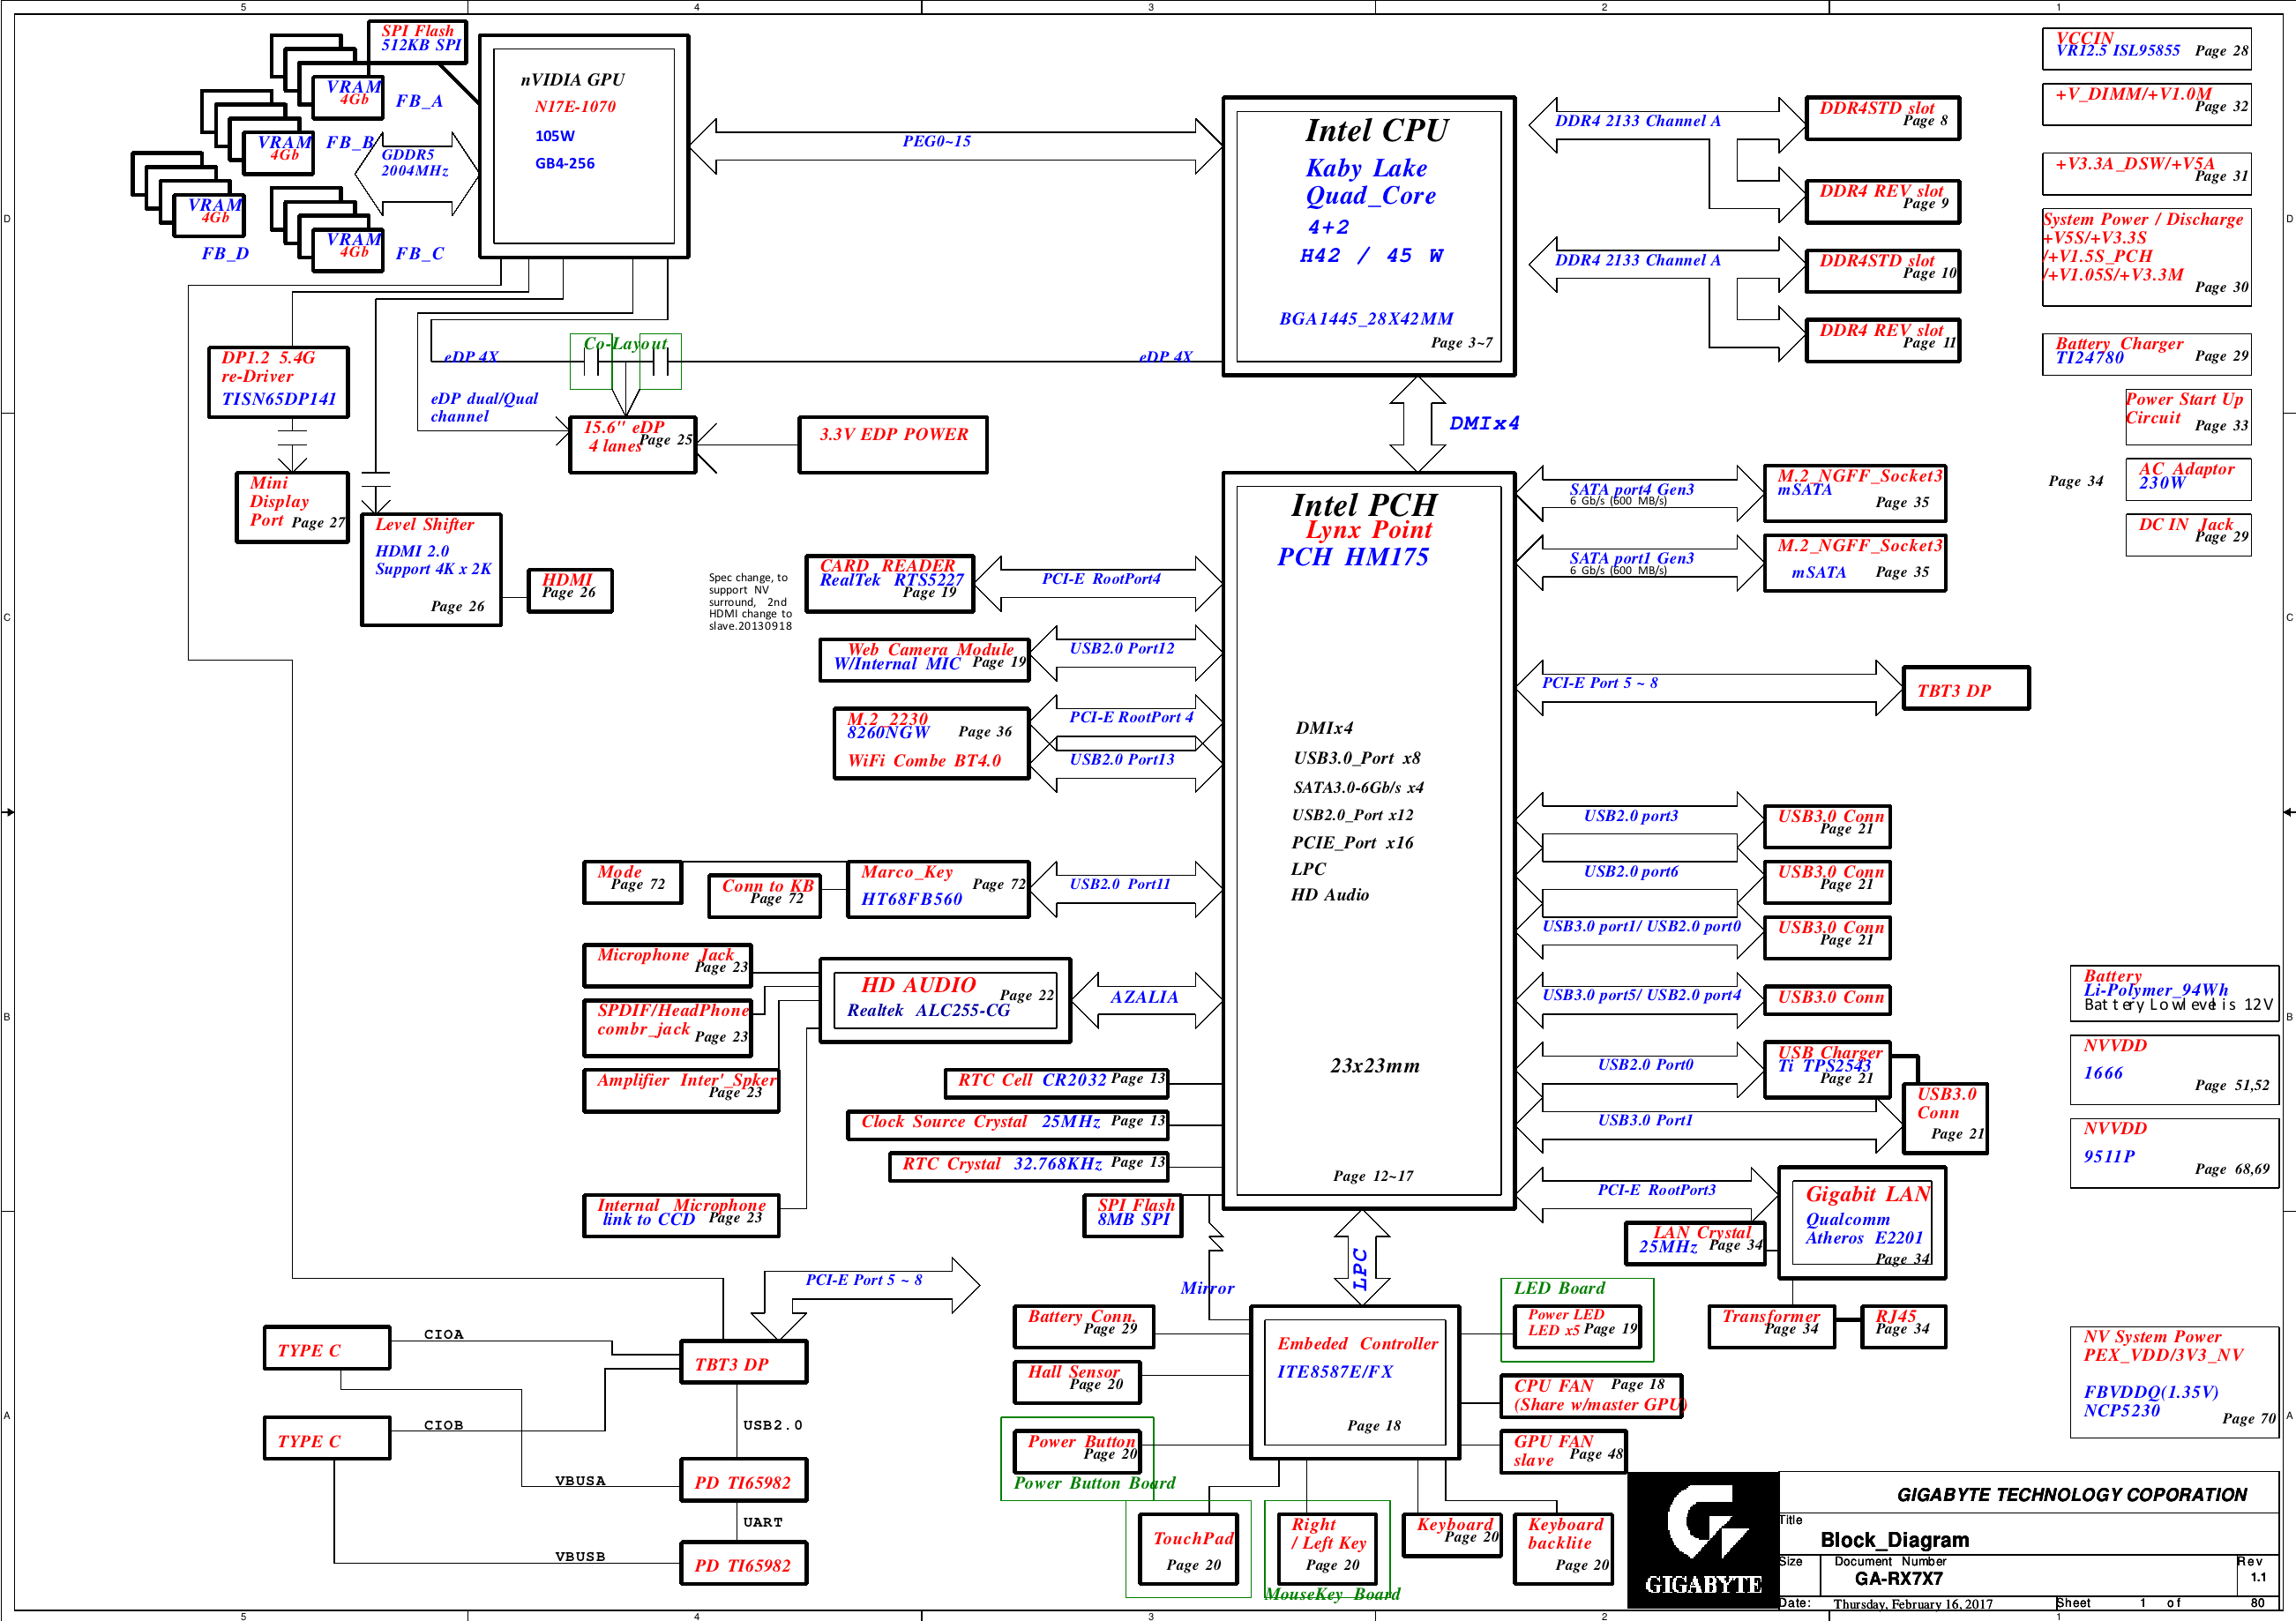This screenshot has height=1621, width=2296.
Task: Select the nVIDIA GPU N17E-1070 block
Action: (583, 146)
